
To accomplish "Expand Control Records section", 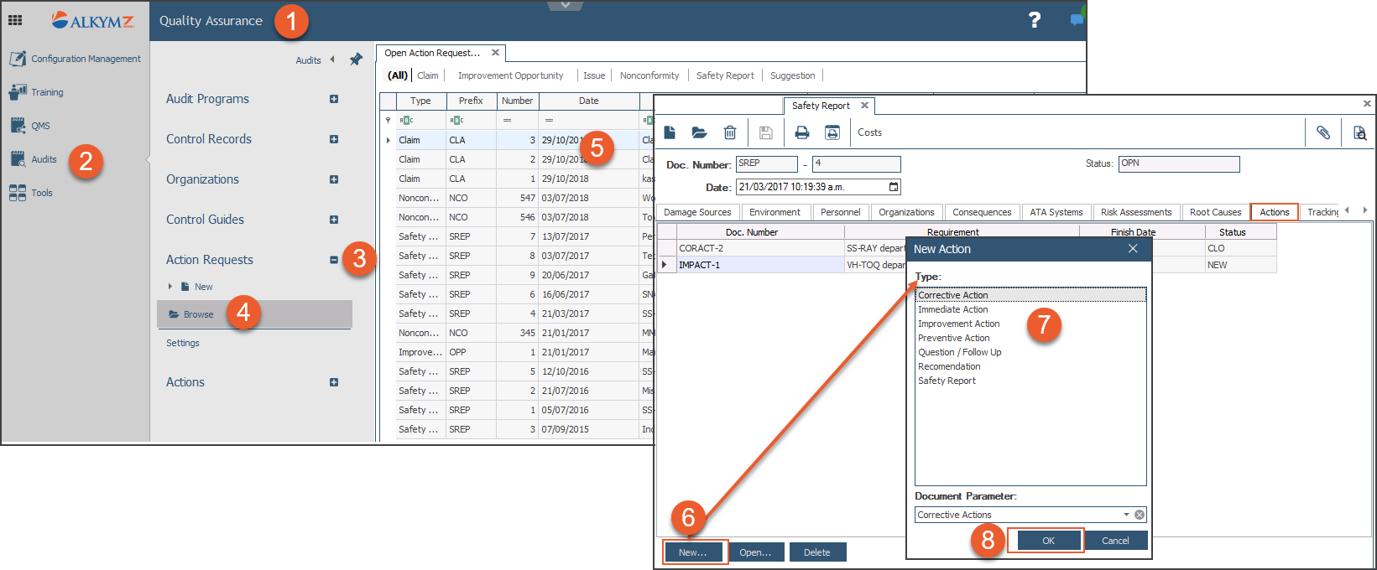I will (334, 139).
